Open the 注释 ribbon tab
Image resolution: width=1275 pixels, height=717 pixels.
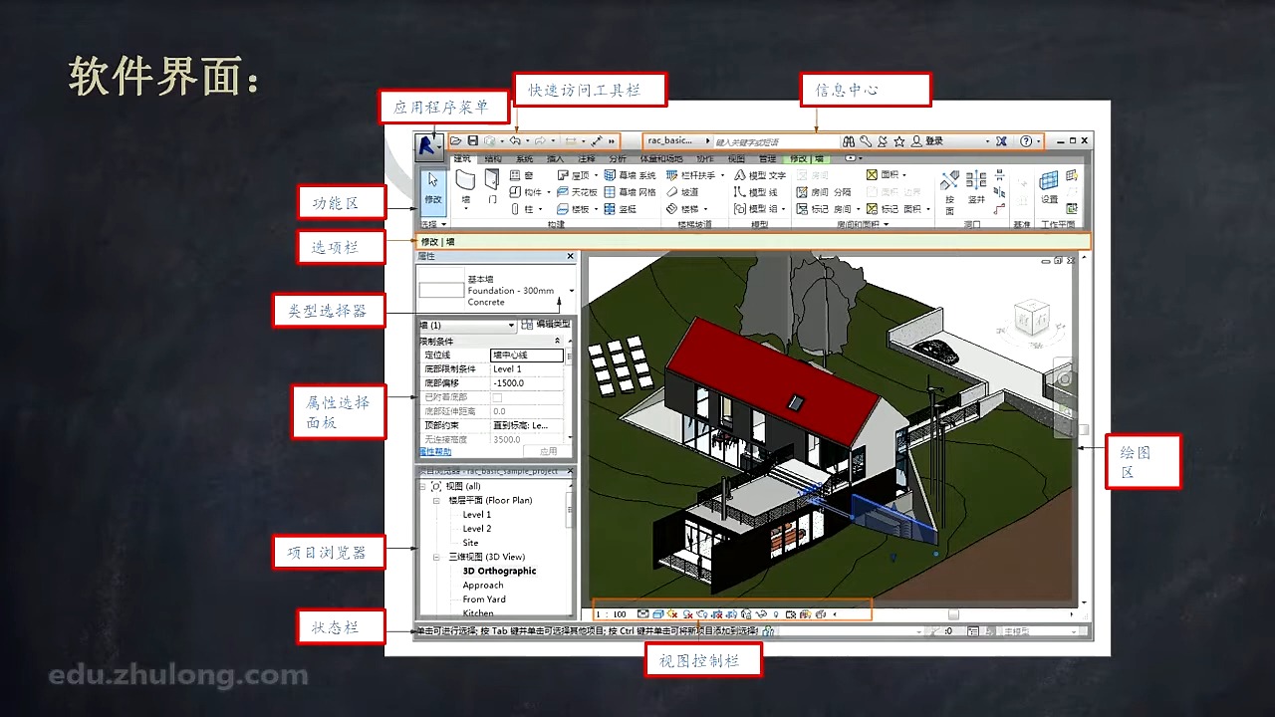tap(586, 158)
